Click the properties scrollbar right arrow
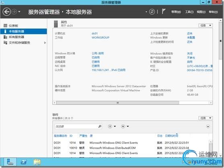 click(x=211, y=103)
